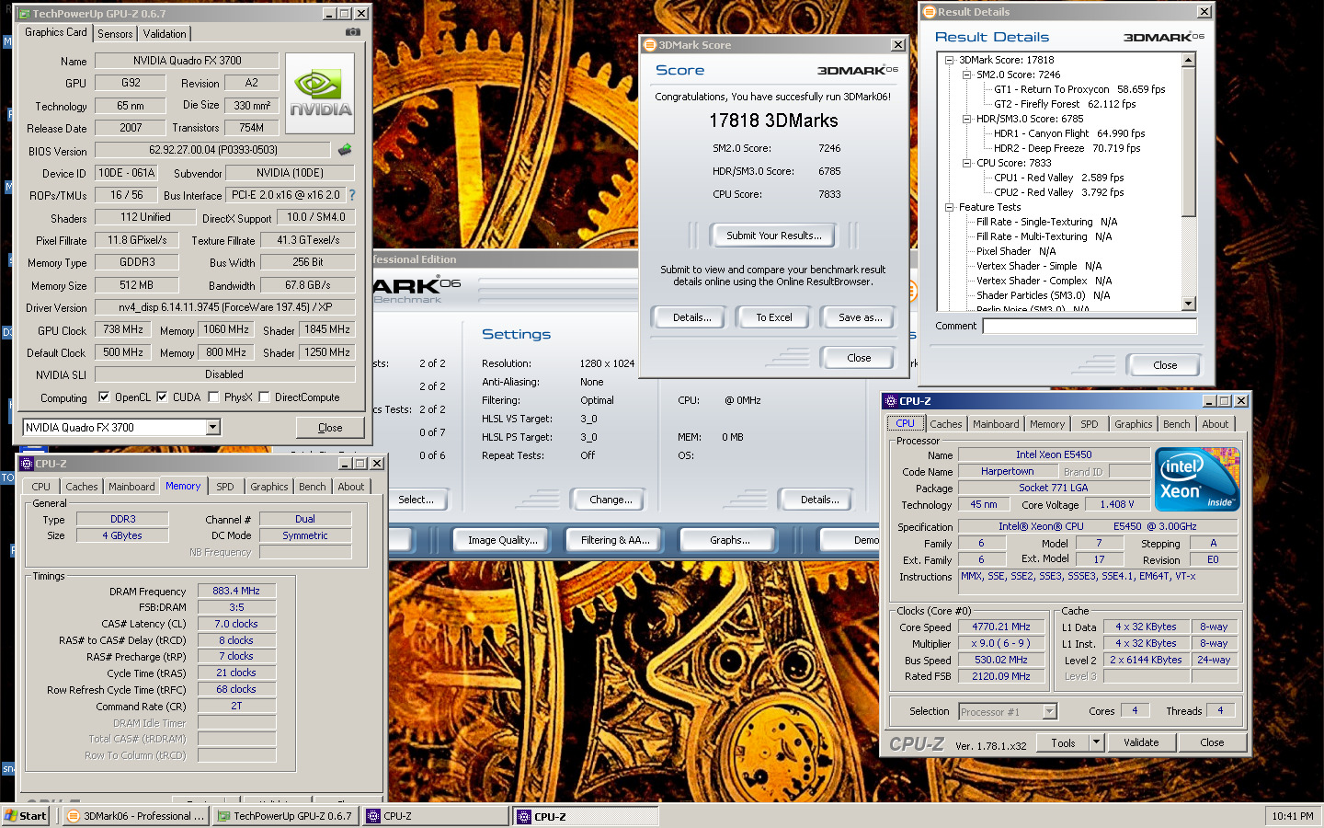Click the BIOS Version value field
The height and width of the screenshot is (828, 1324).
212,150
